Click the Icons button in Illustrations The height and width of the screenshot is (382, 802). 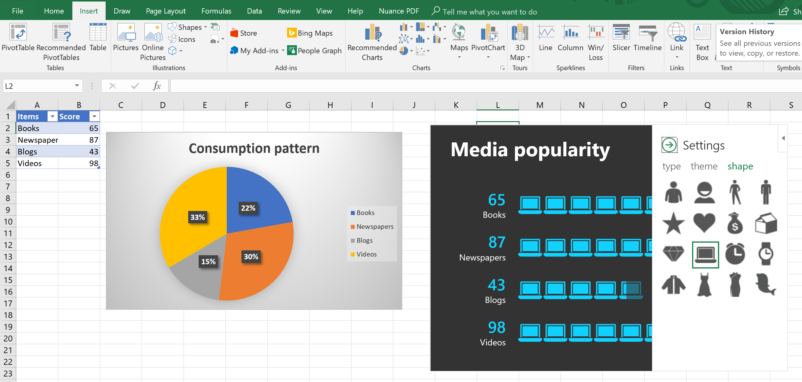point(182,39)
